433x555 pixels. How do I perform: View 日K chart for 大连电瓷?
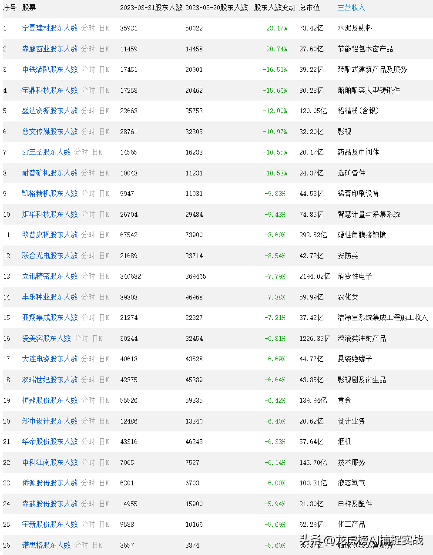(x=104, y=359)
